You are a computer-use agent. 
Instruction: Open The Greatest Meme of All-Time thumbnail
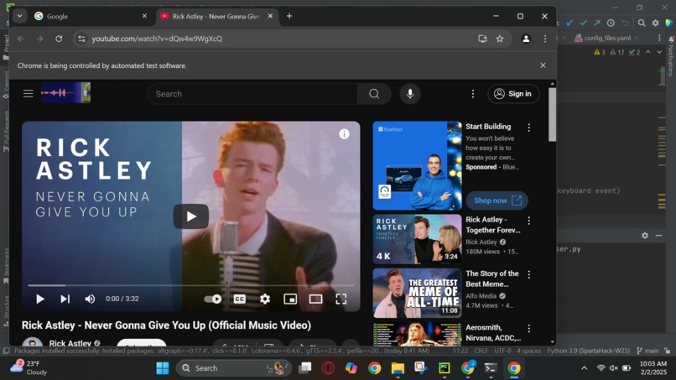[x=417, y=294]
